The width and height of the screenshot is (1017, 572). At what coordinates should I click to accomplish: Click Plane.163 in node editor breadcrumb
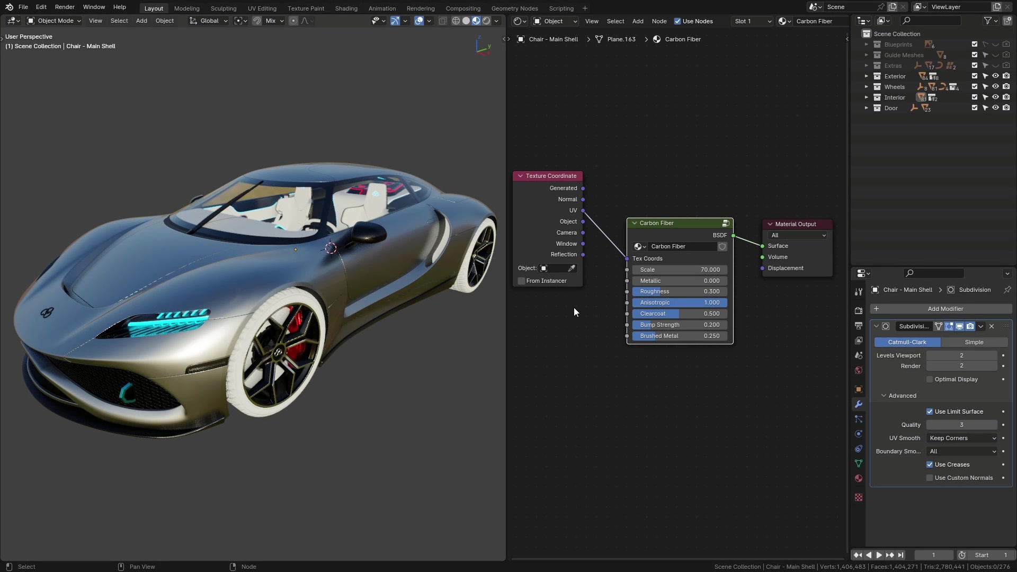621,39
